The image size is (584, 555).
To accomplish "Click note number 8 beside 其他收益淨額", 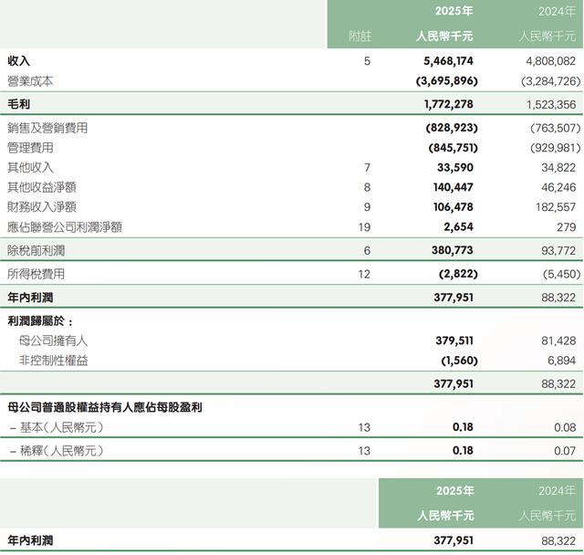I will point(367,186).
